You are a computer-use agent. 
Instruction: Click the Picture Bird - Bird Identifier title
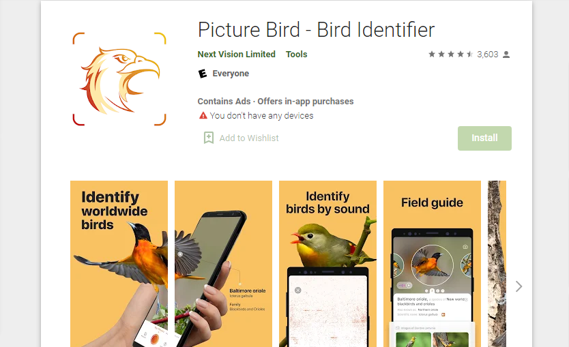[316, 30]
